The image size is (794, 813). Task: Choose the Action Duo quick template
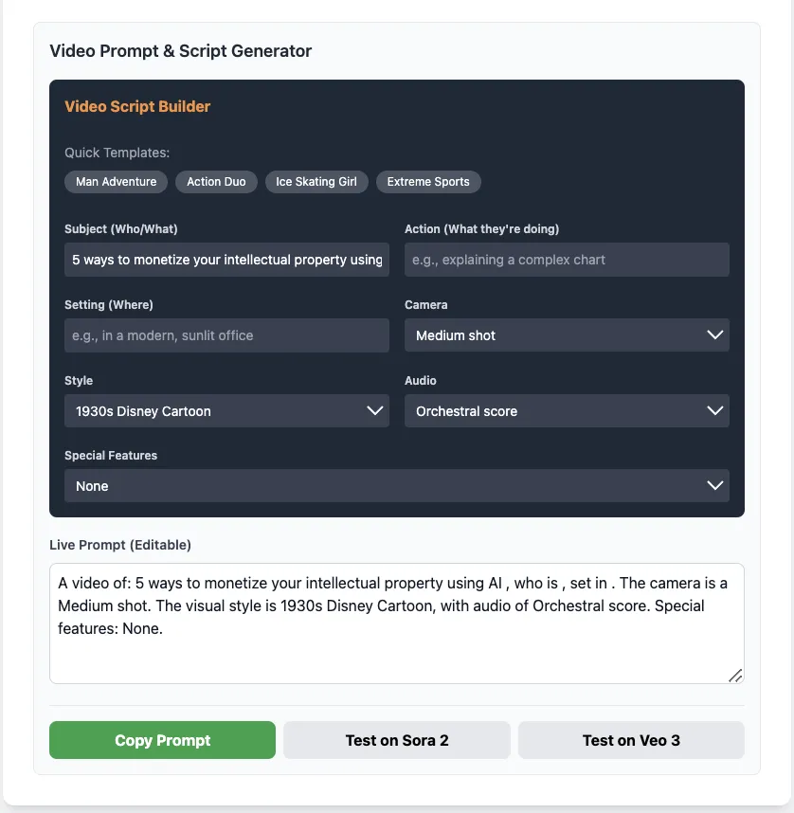(x=216, y=182)
